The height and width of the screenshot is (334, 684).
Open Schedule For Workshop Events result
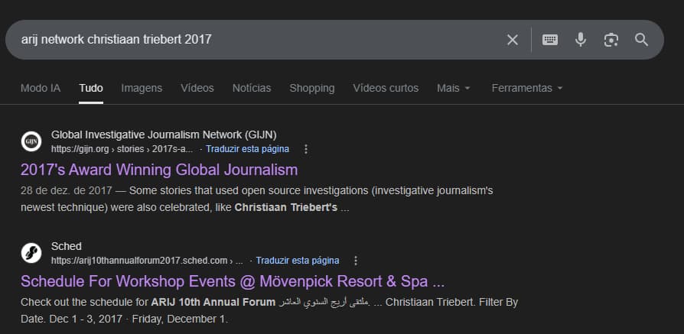point(233,280)
